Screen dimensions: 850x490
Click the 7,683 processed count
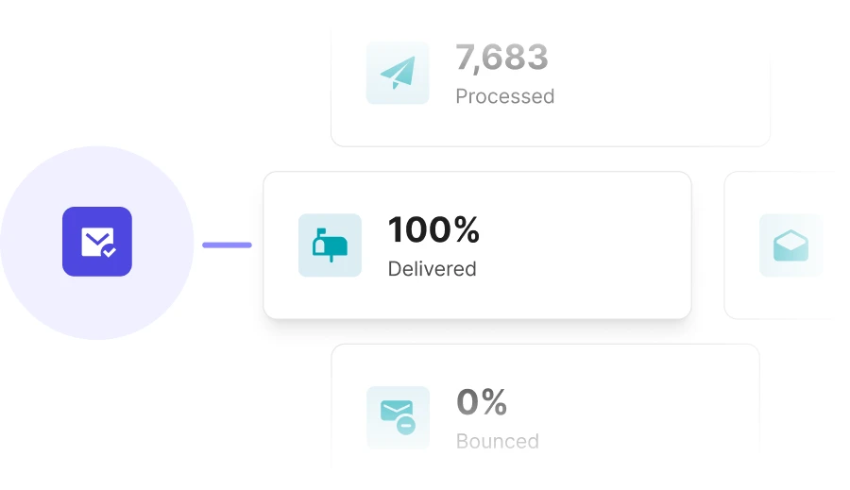click(502, 58)
